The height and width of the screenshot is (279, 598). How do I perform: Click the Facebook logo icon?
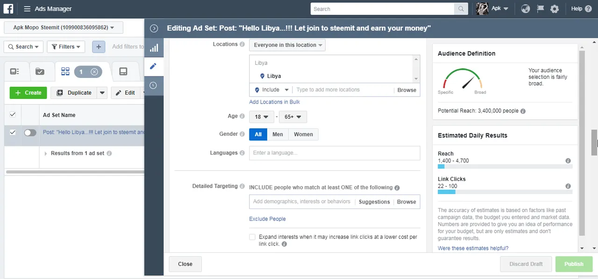[9, 8]
